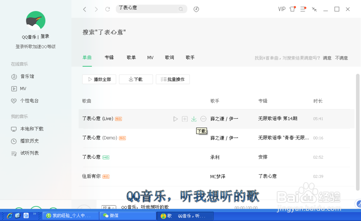Open 试听列表 in sidebar
361x221 pixels.
(25, 153)
